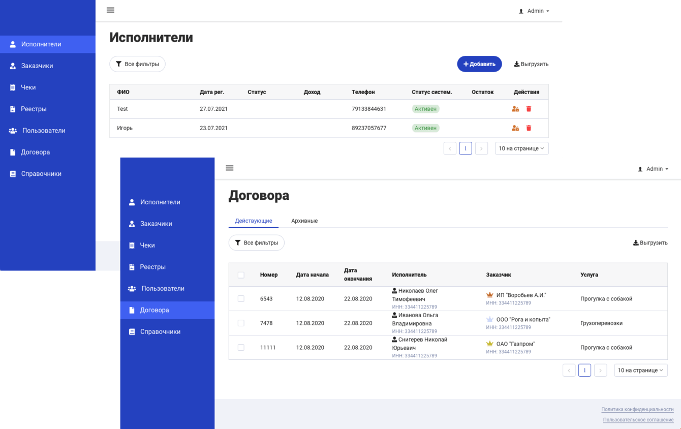The height and width of the screenshot is (429, 681).
Task: Click the Активен status badge in the Test row
Action: [x=425, y=109]
